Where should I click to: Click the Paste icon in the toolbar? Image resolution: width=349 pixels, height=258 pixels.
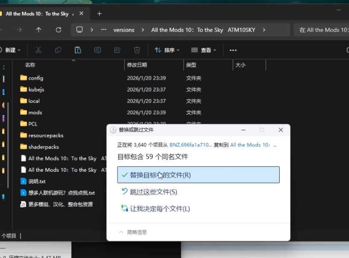(78, 49)
